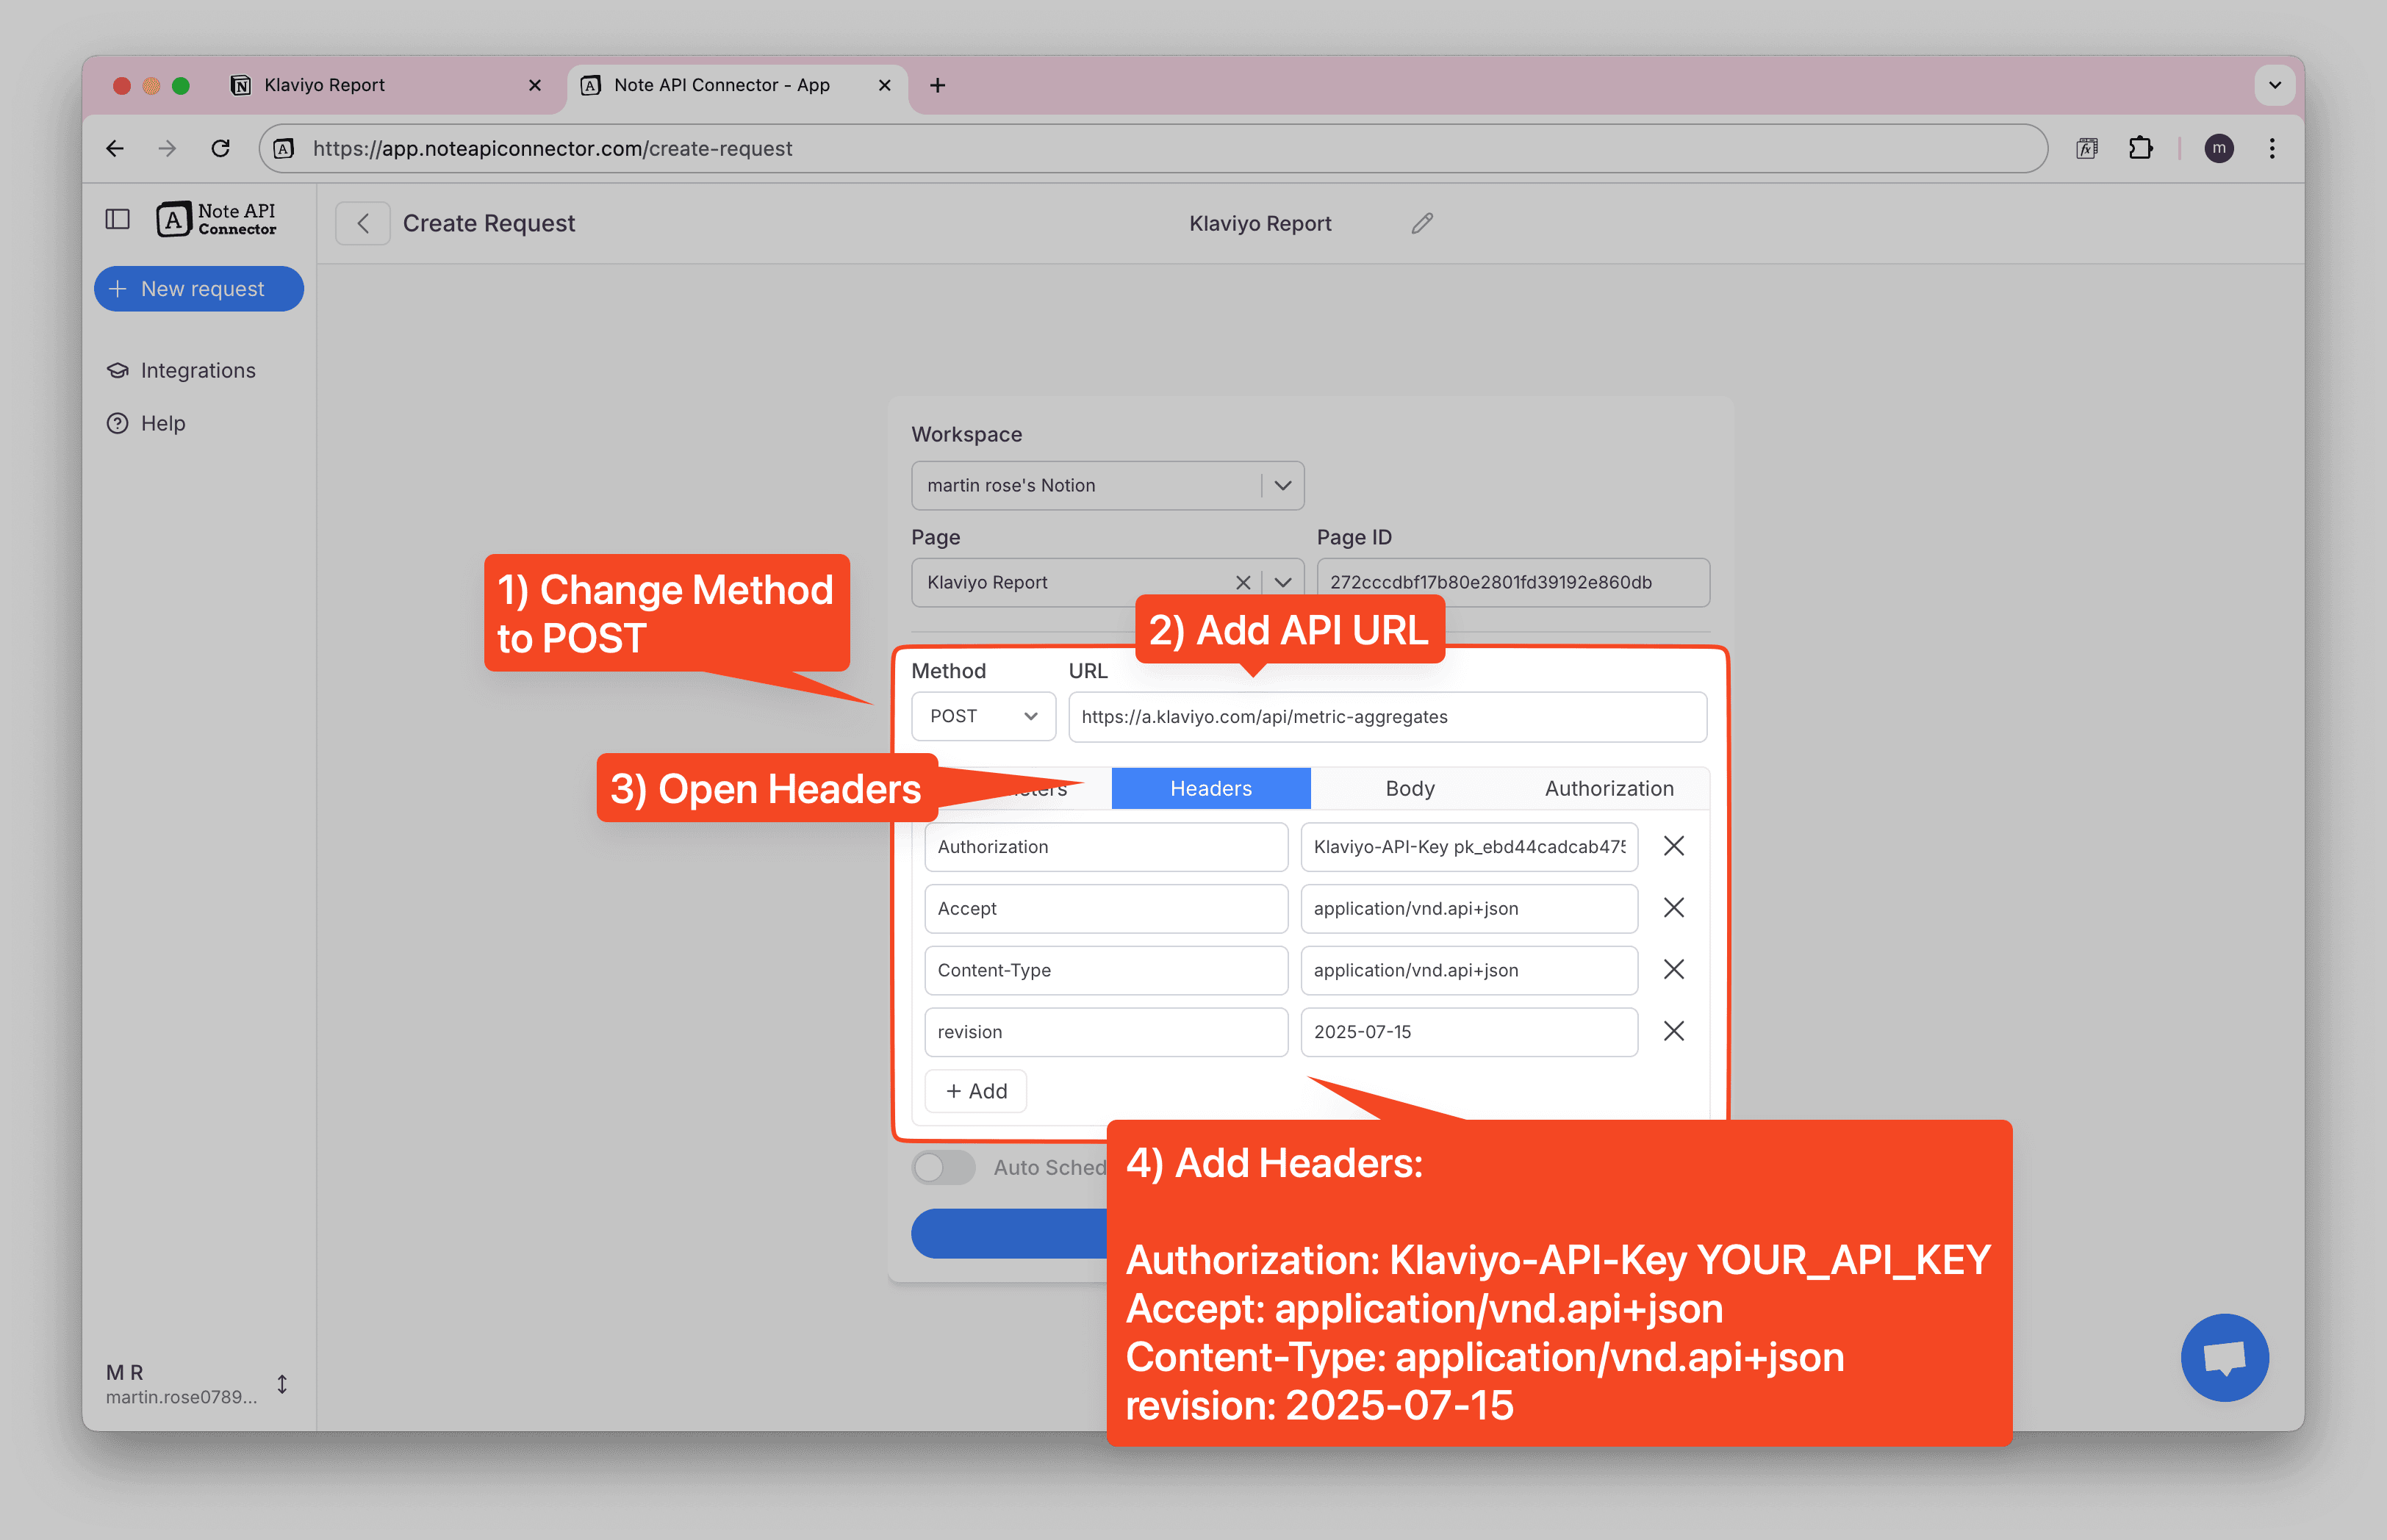
Task: Open the browser profile avatar 'm'
Action: tap(2218, 148)
